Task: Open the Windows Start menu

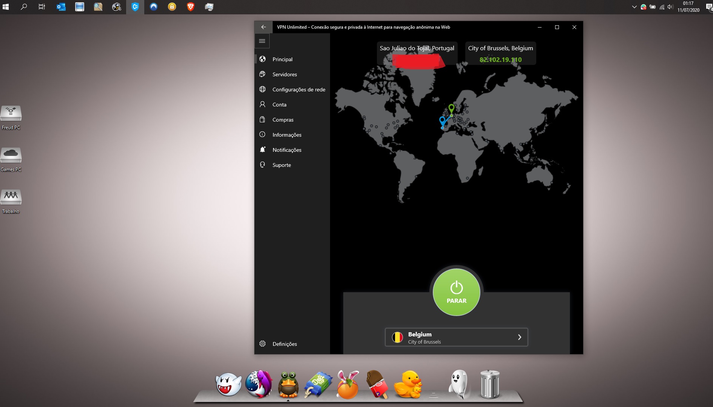Action: (6, 7)
